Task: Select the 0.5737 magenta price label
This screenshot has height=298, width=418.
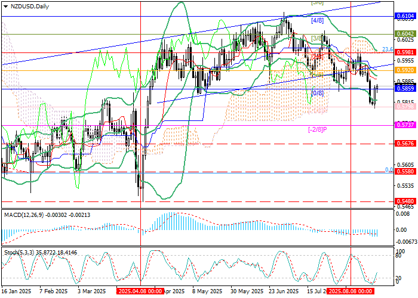Action: [x=405, y=125]
